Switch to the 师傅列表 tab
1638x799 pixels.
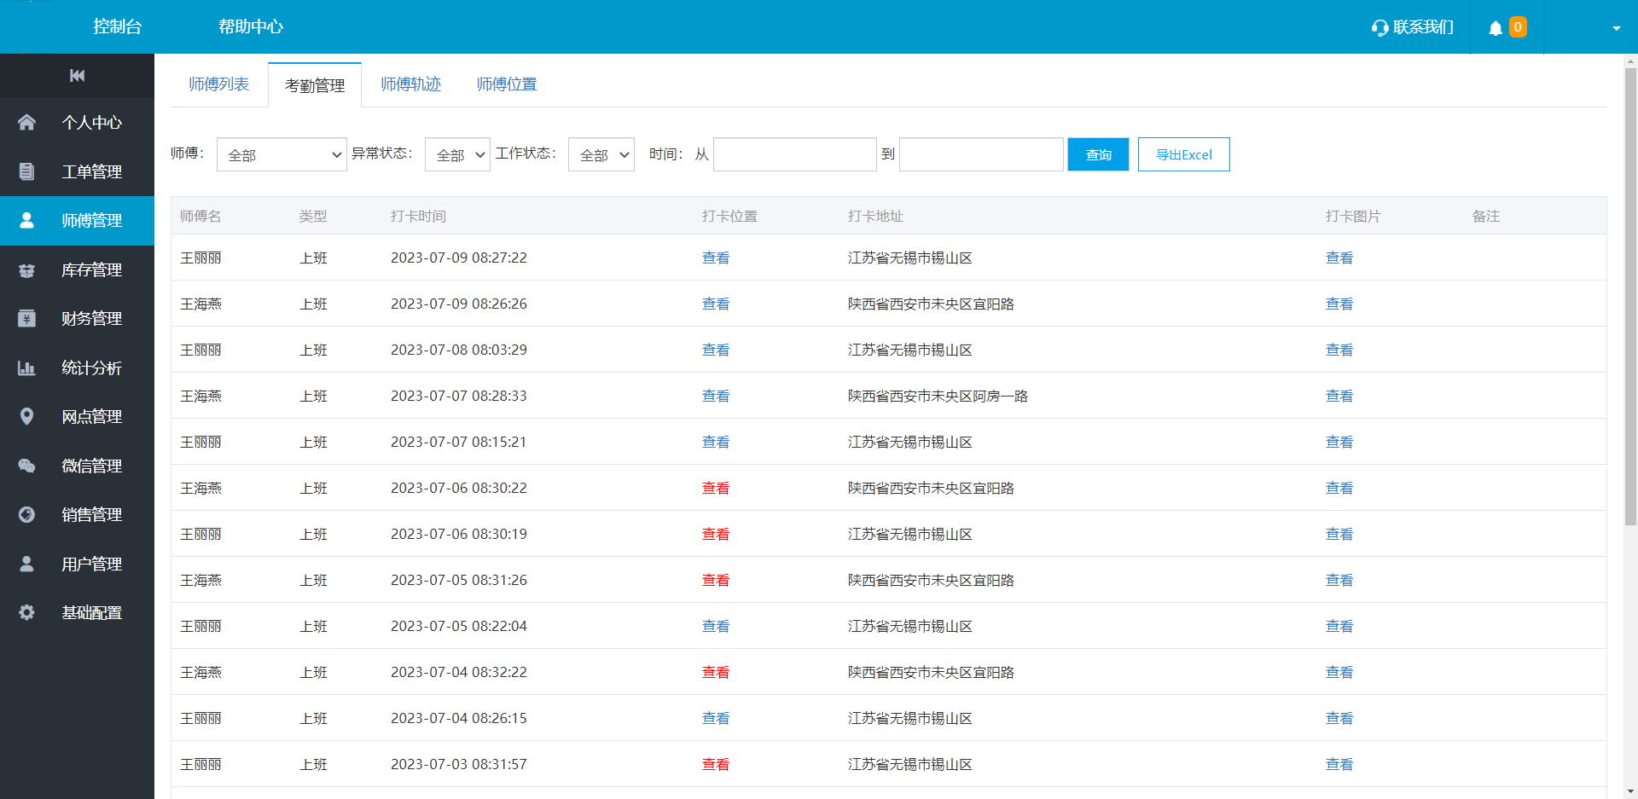[x=218, y=84]
